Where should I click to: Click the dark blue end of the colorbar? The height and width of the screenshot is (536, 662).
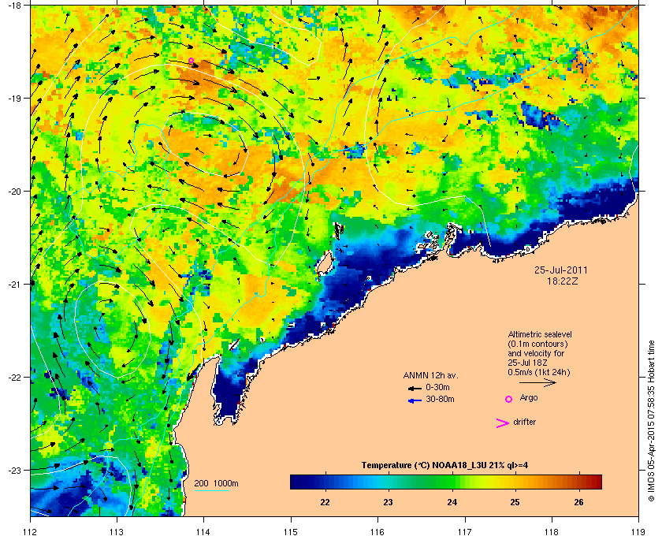(x=296, y=482)
